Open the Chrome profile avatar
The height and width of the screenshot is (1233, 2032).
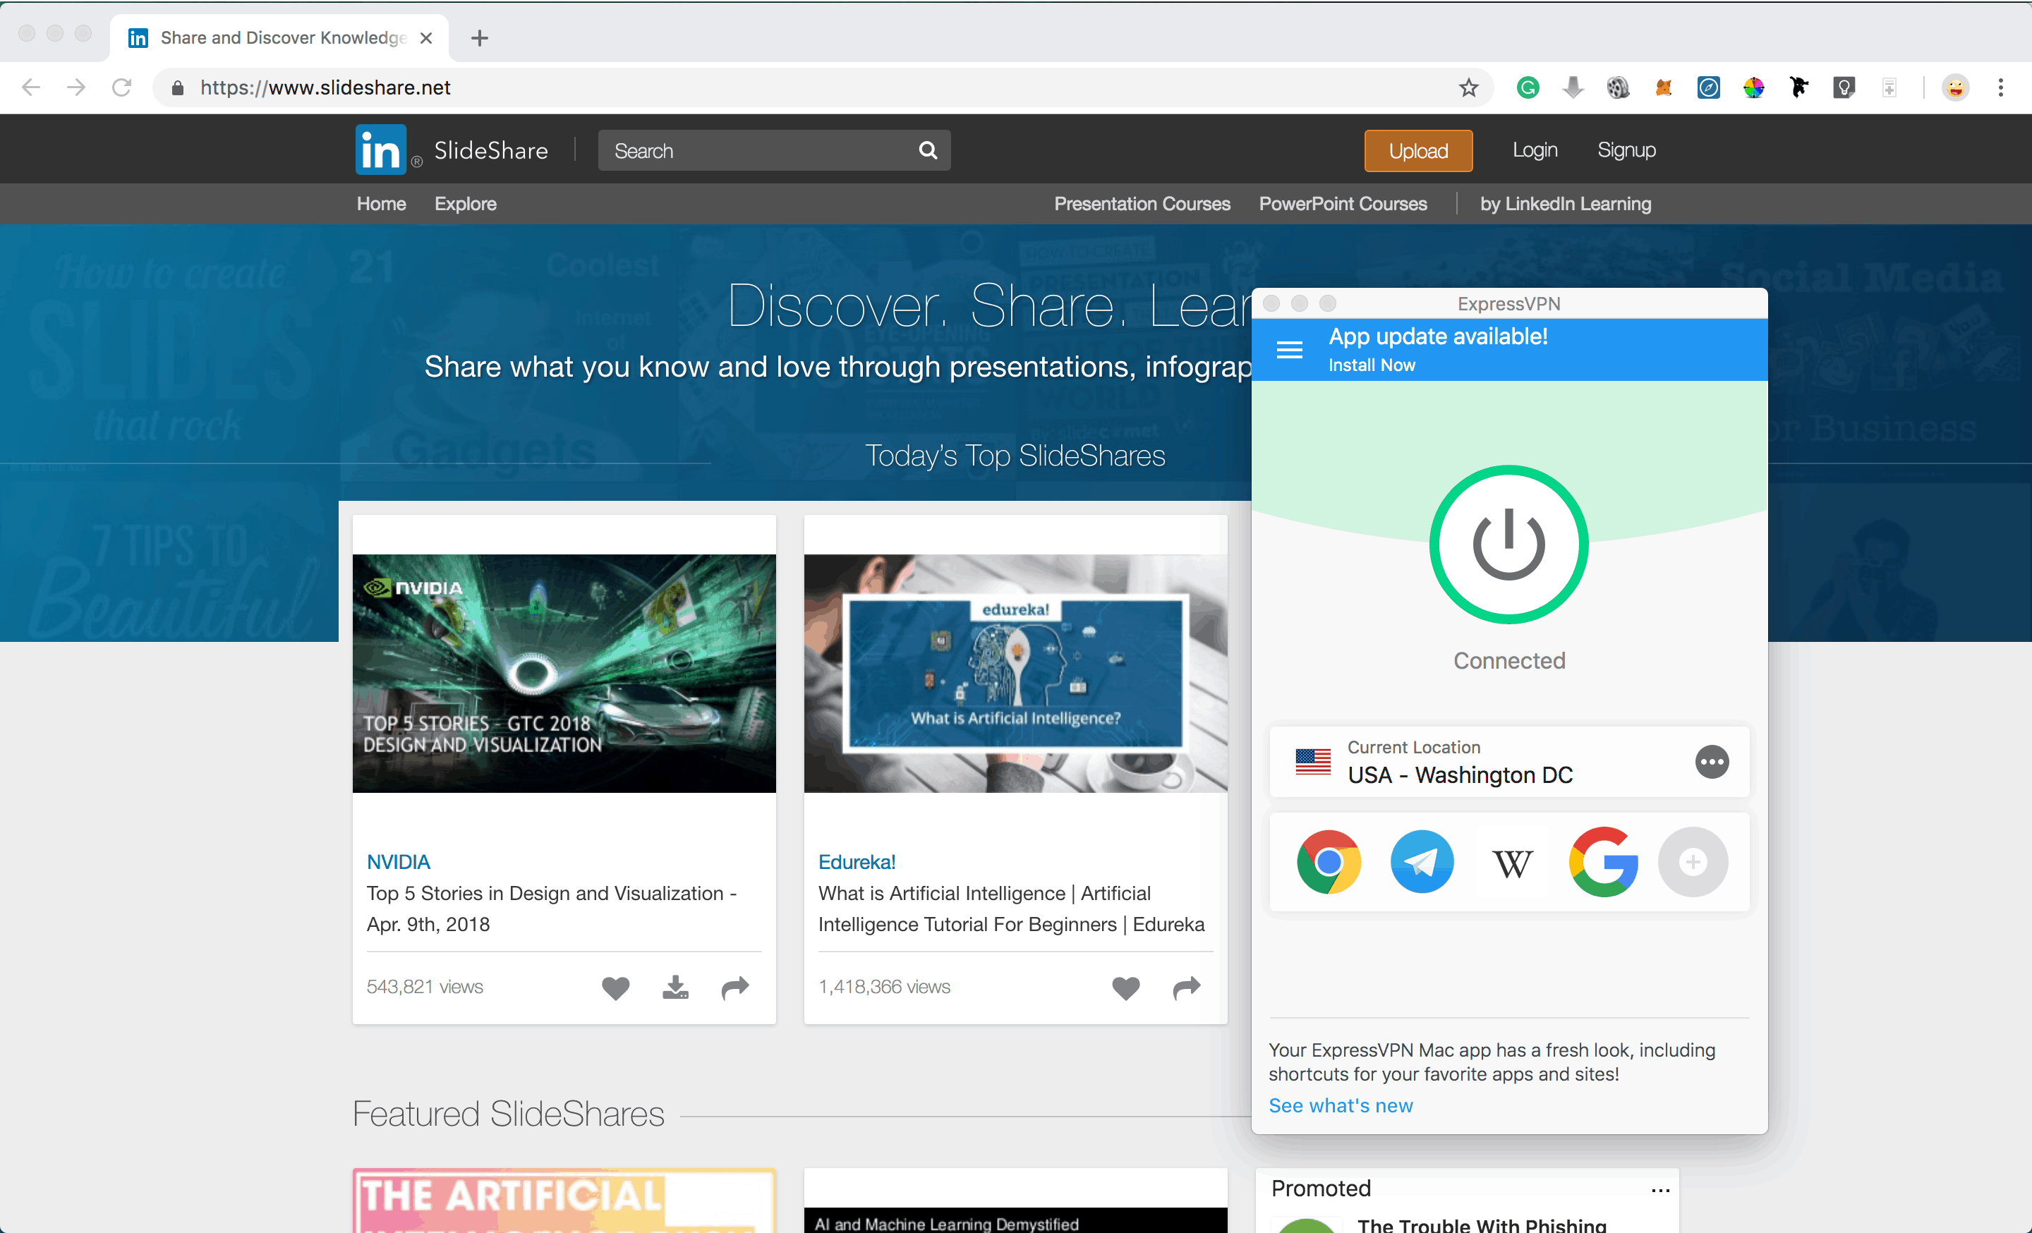click(1955, 87)
